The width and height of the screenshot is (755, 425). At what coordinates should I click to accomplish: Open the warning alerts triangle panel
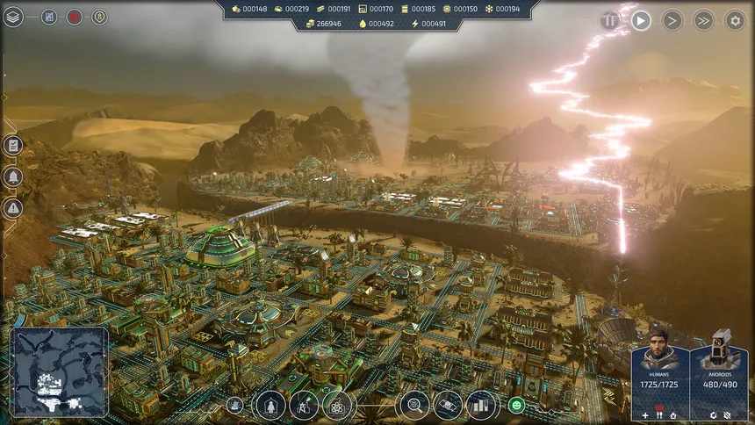coord(13,208)
